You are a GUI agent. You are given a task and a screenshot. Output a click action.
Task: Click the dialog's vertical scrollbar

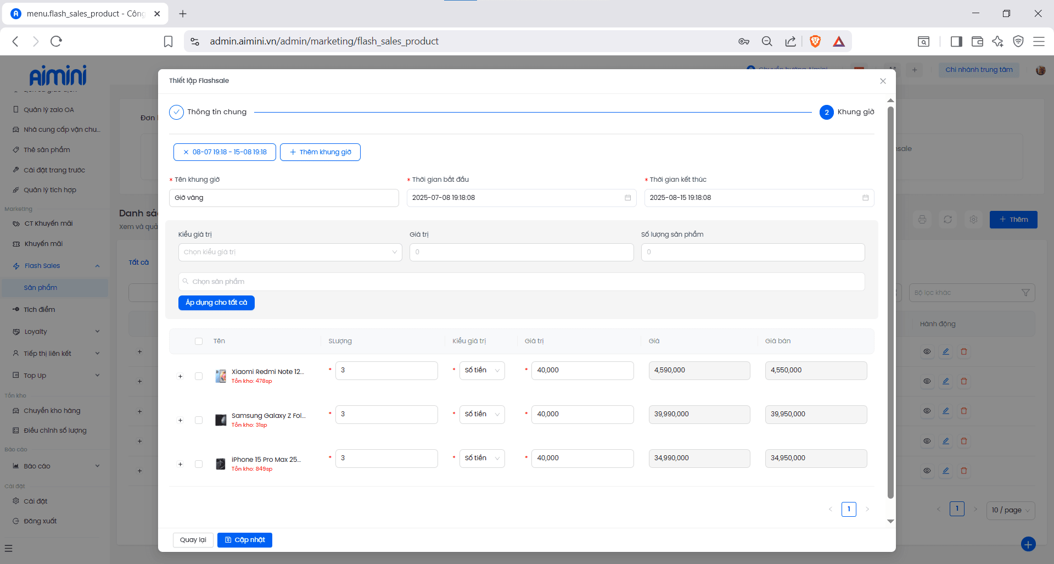(890, 302)
